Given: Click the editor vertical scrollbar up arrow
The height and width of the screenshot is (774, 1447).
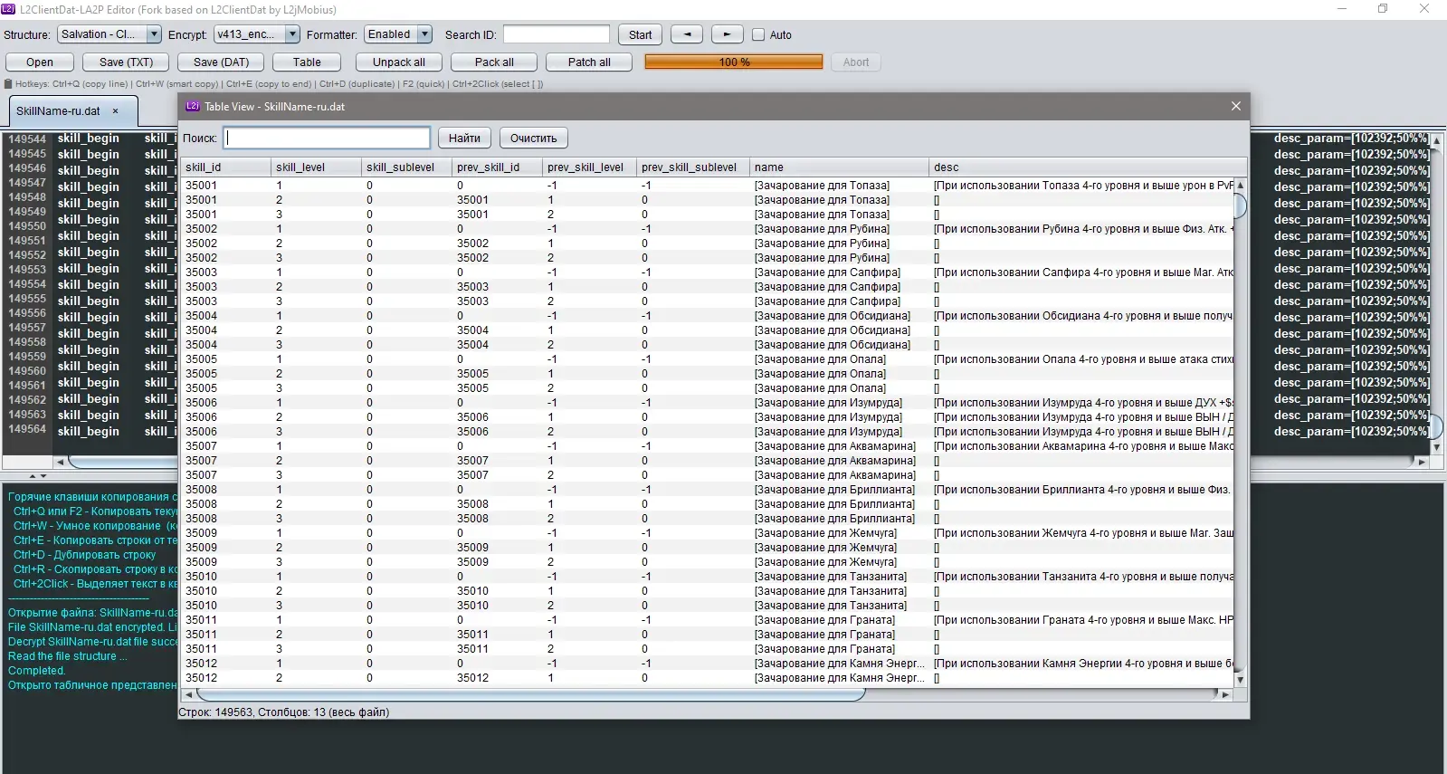Looking at the screenshot, I should (x=1436, y=141).
